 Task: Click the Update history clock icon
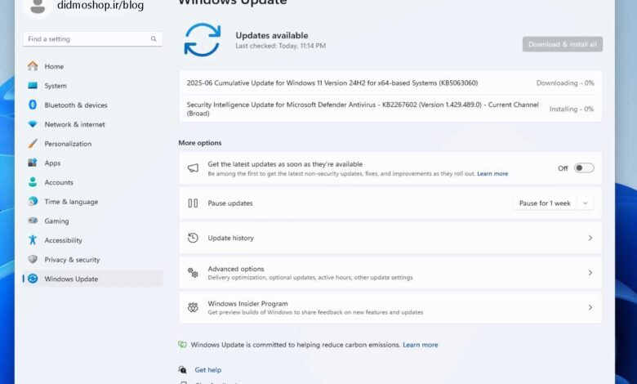point(193,238)
